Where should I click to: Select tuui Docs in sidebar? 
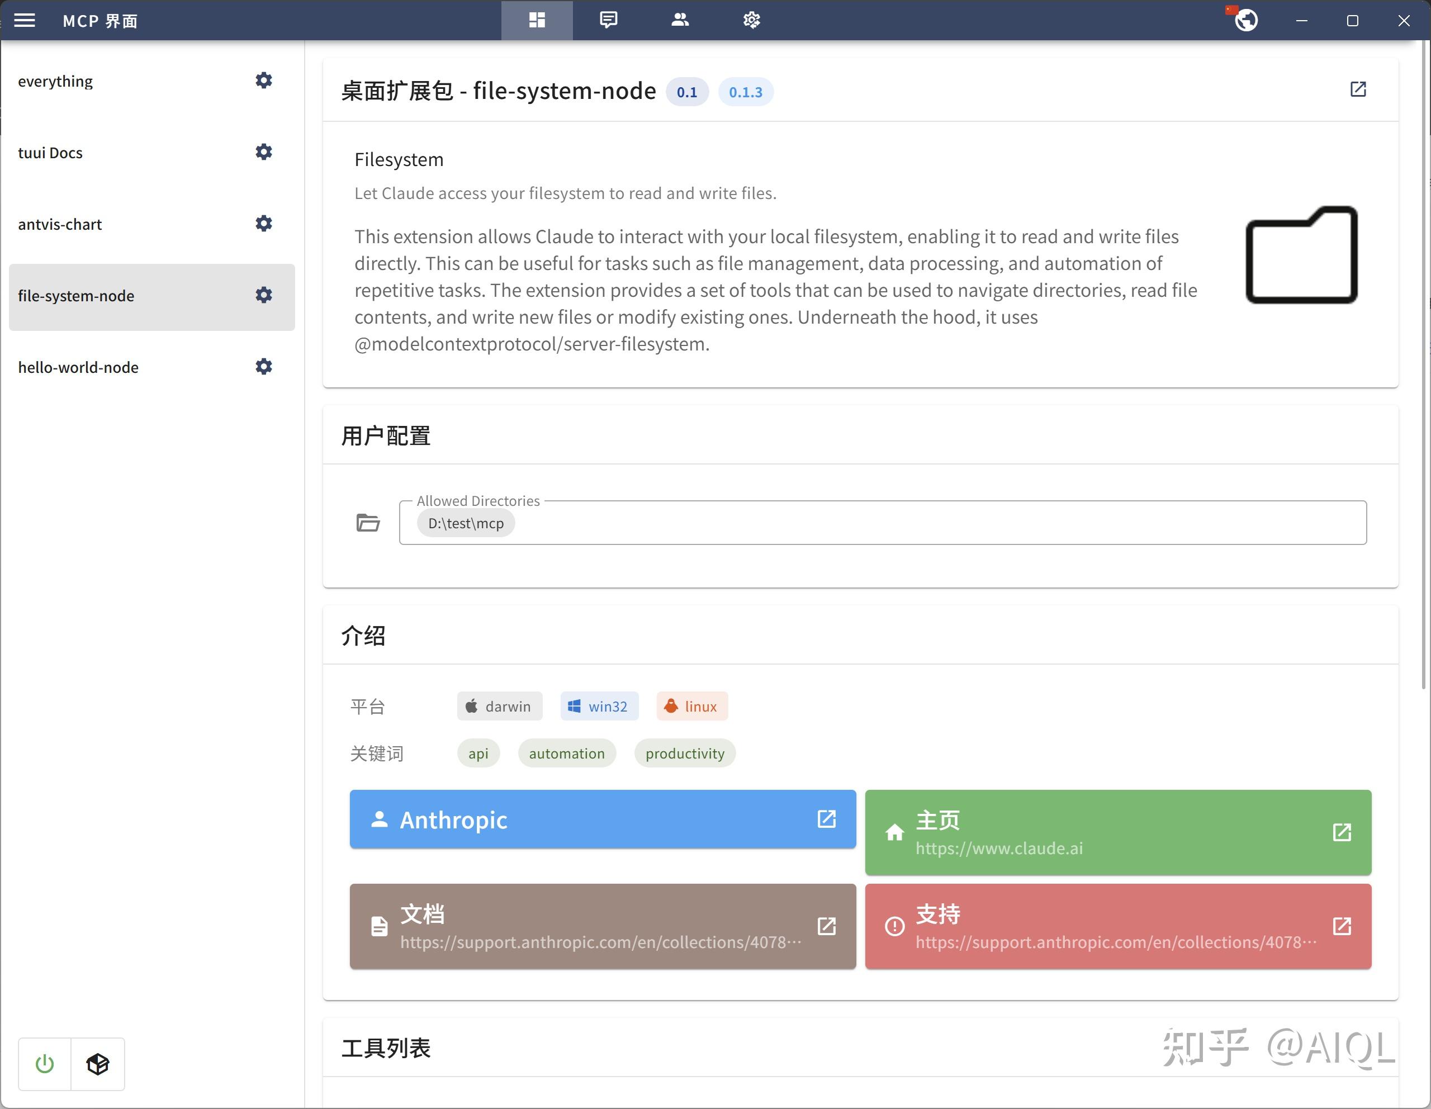[50, 153]
